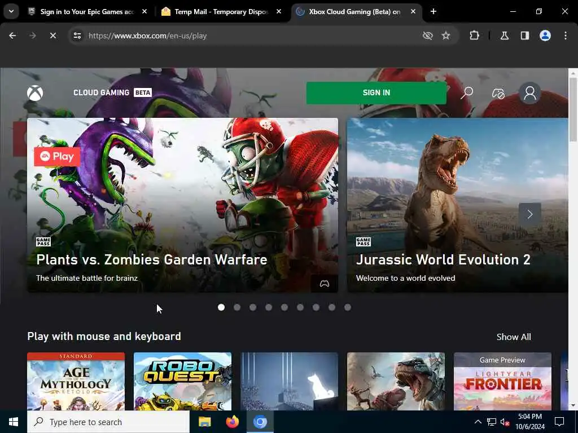Open File Explorer from taskbar
The image size is (578, 433).
pyautogui.click(x=204, y=422)
